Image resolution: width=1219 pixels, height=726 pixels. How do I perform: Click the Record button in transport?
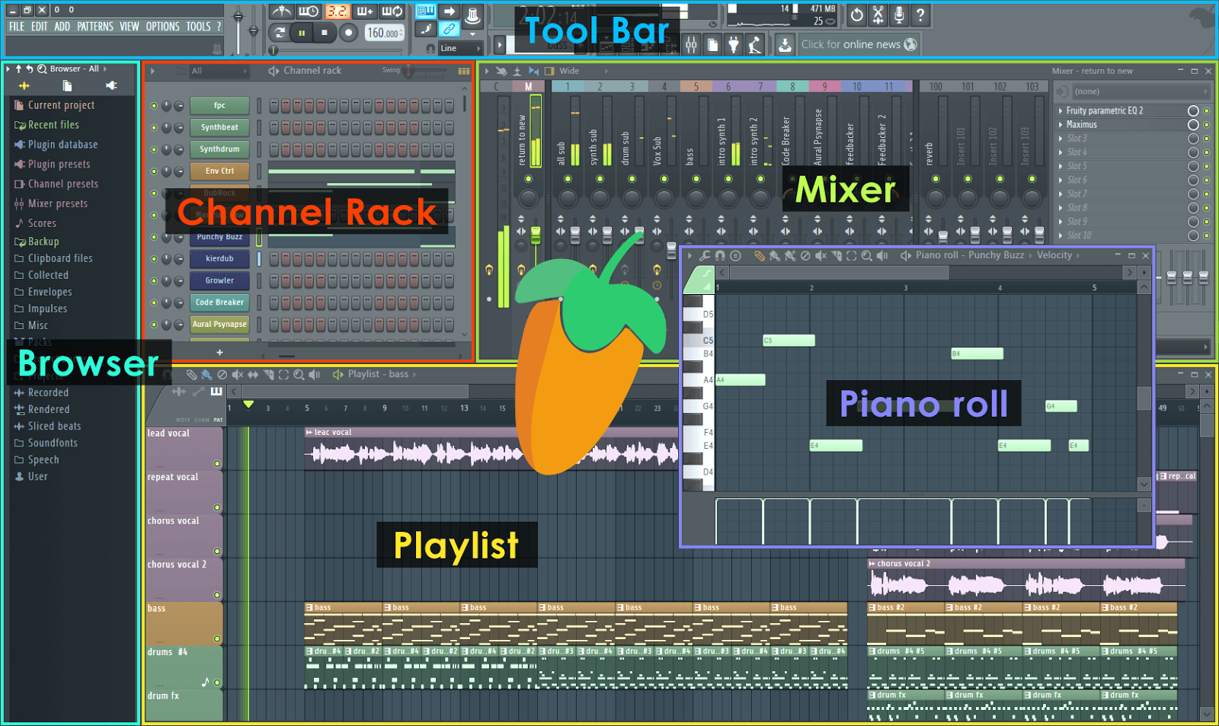click(x=348, y=33)
